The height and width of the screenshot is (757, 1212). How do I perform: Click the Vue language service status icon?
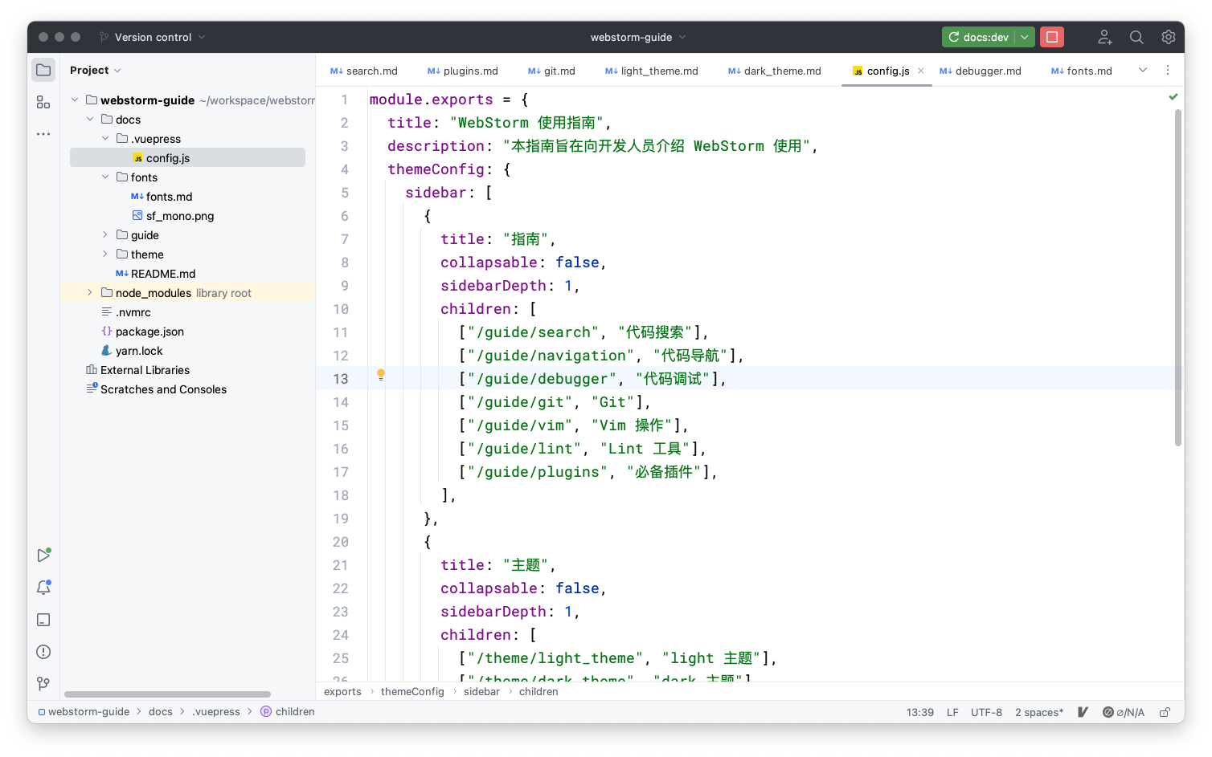pyautogui.click(x=1083, y=712)
